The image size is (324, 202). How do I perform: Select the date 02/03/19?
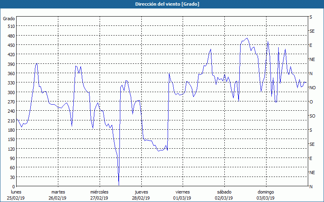click(x=224, y=198)
